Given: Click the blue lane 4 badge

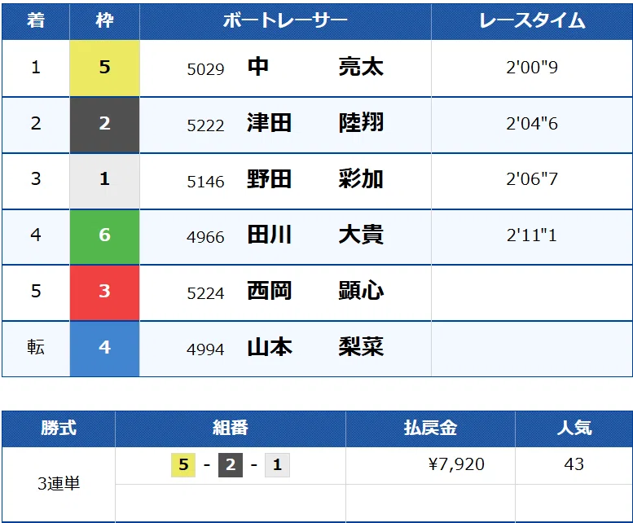Looking at the screenshot, I should pos(104,349).
